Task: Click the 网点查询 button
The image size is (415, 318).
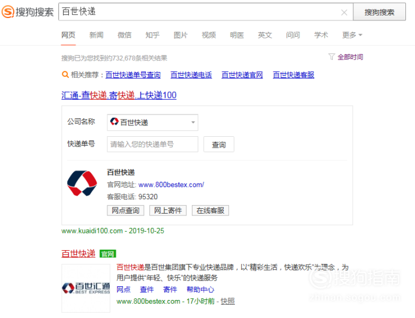Action: point(125,211)
